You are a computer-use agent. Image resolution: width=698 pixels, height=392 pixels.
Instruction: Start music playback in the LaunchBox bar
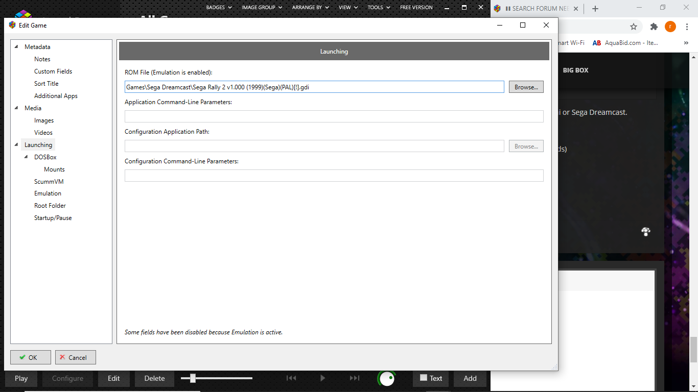(x=322, y=378)
